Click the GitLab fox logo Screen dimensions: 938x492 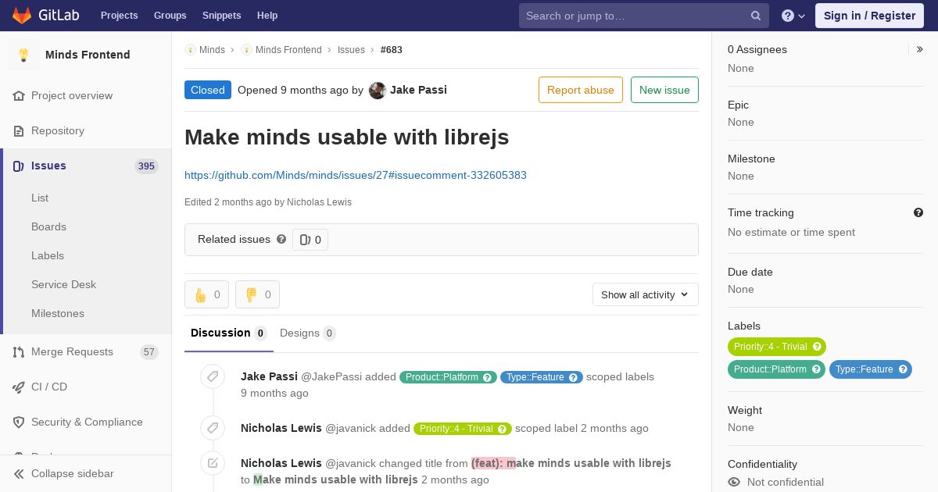[22, 15]
